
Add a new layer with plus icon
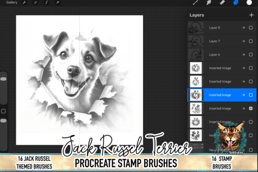(251, 15)
